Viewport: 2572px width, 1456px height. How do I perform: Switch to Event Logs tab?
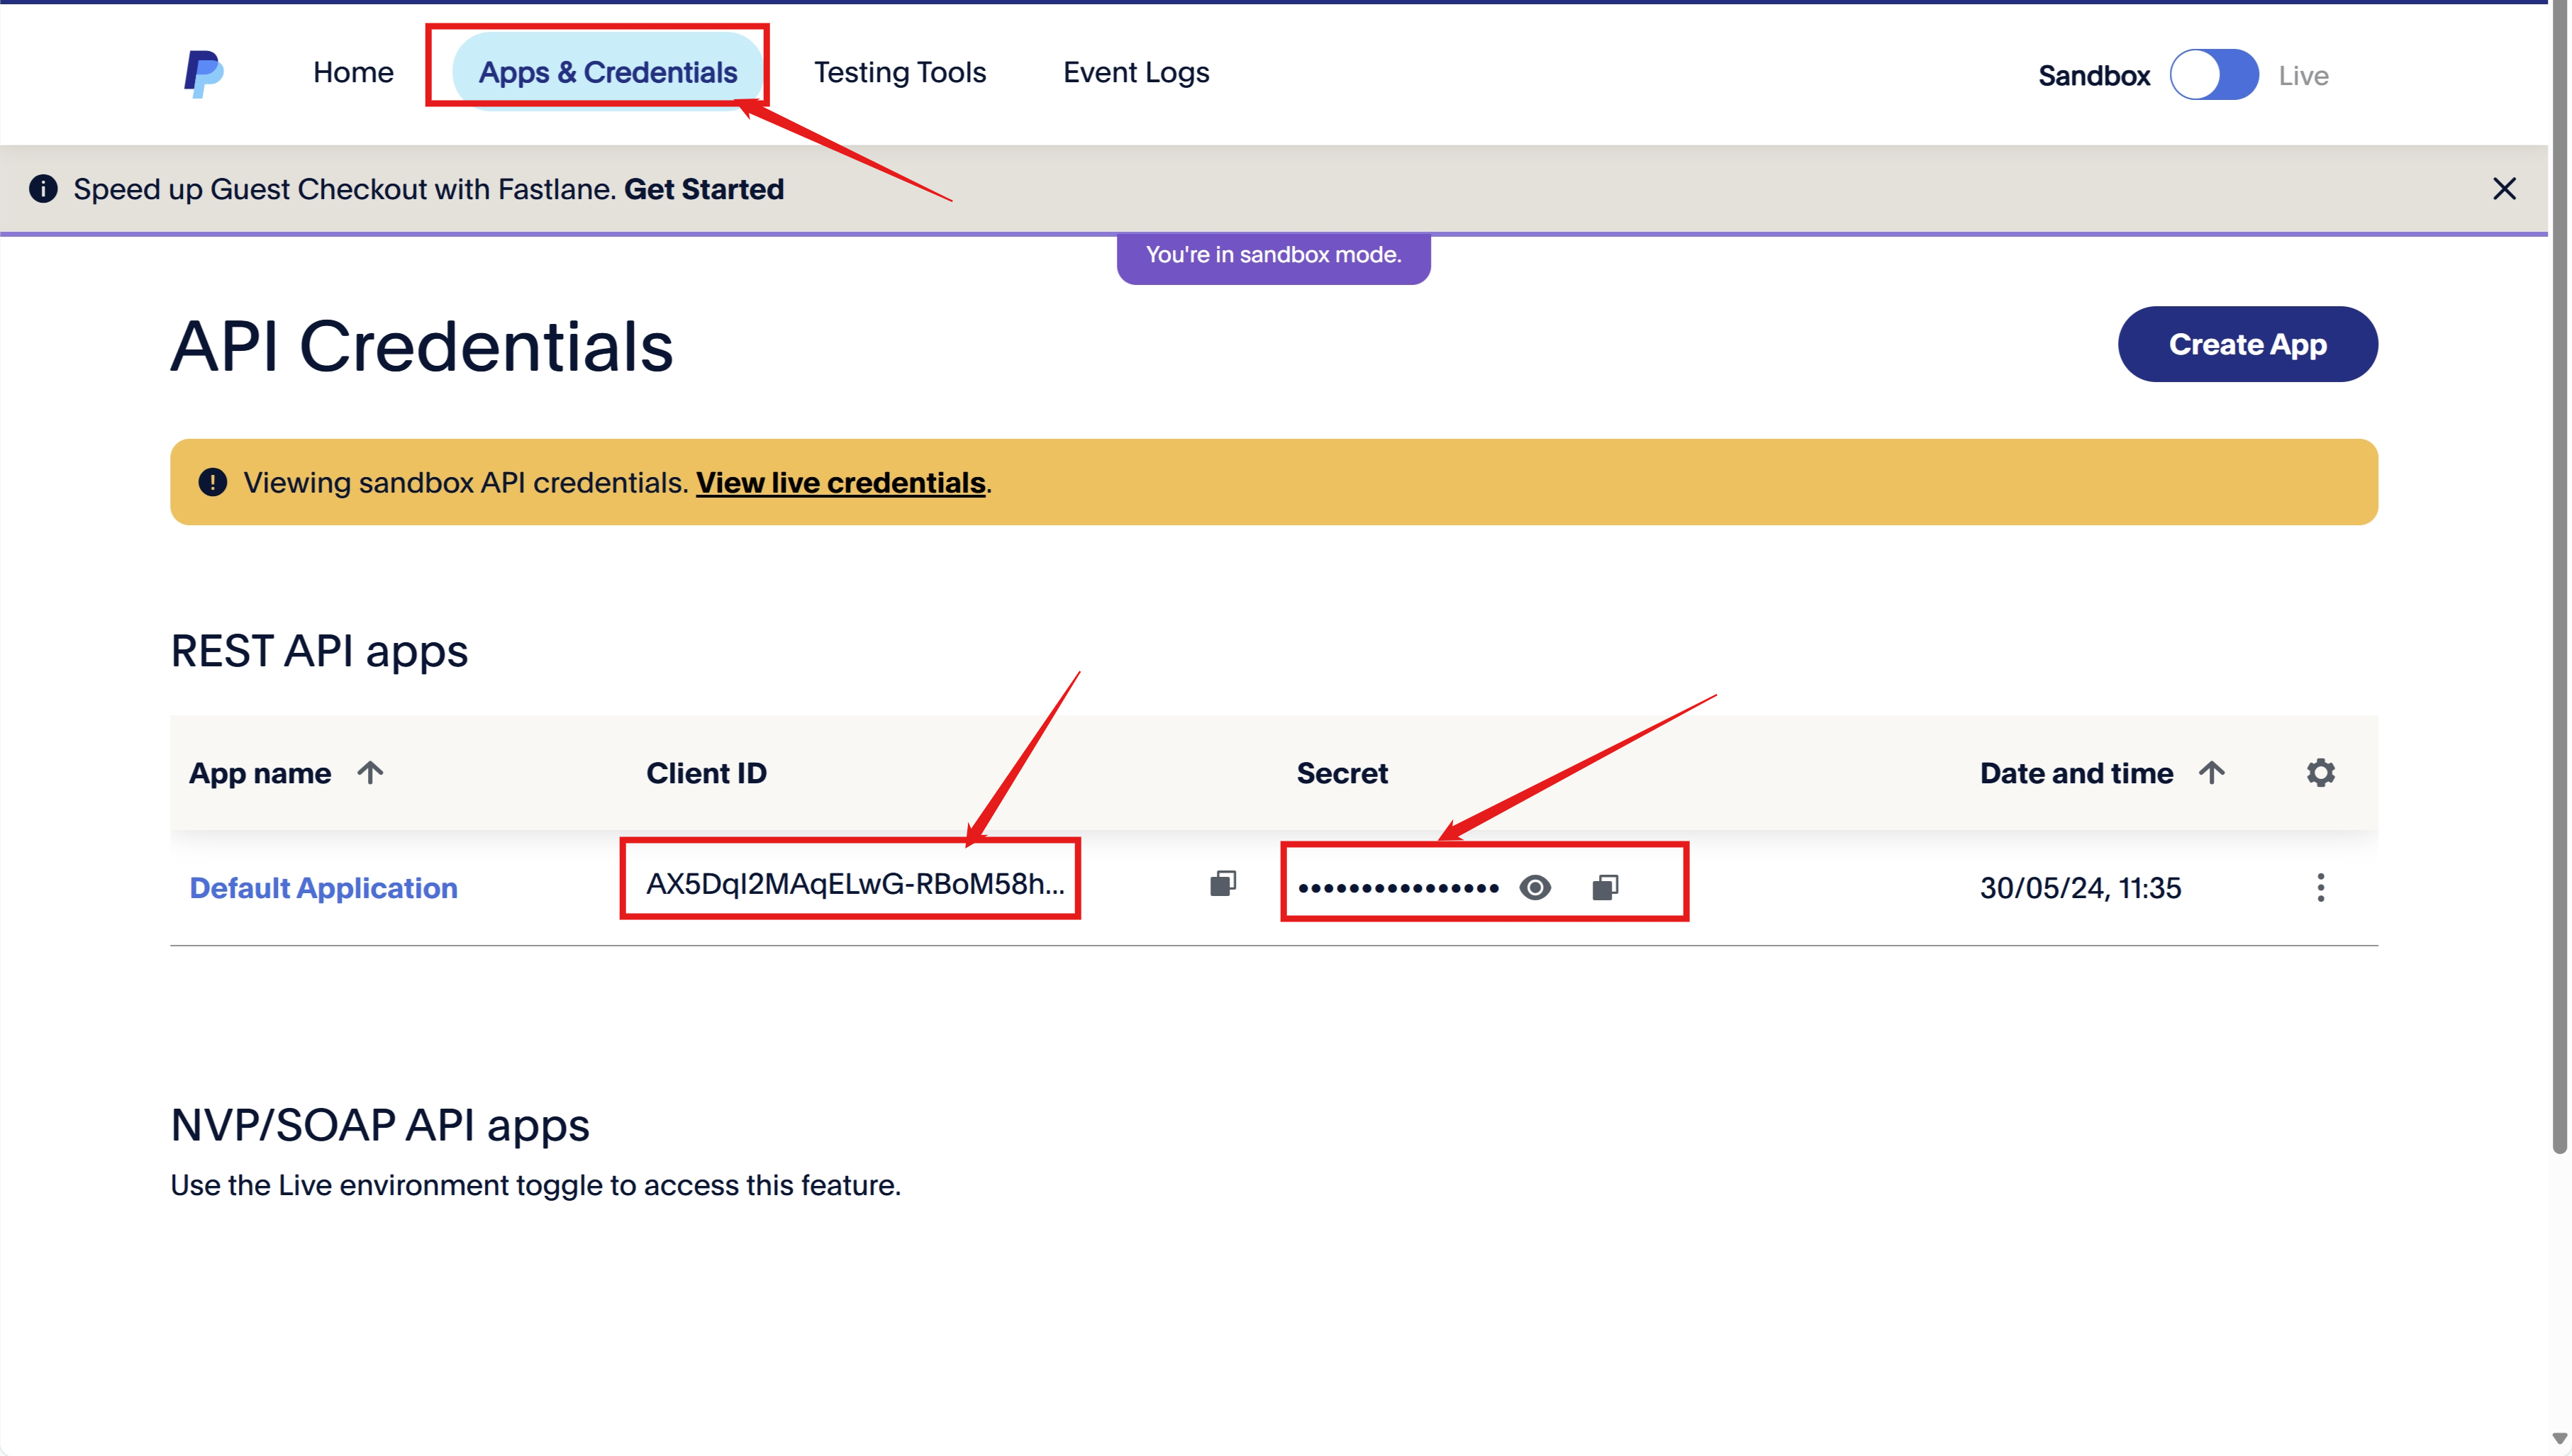1135,72
